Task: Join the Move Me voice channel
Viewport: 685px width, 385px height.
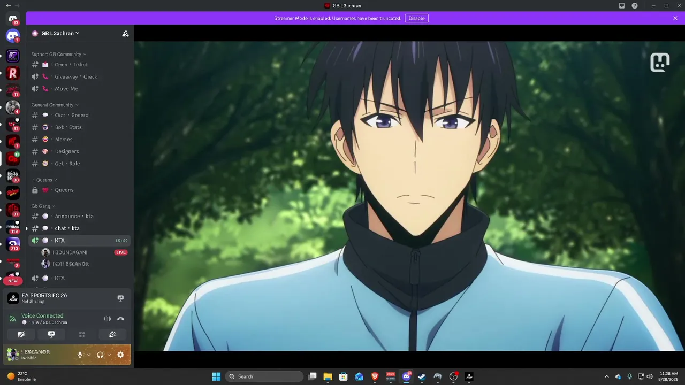Action: (x=79, y=89)
